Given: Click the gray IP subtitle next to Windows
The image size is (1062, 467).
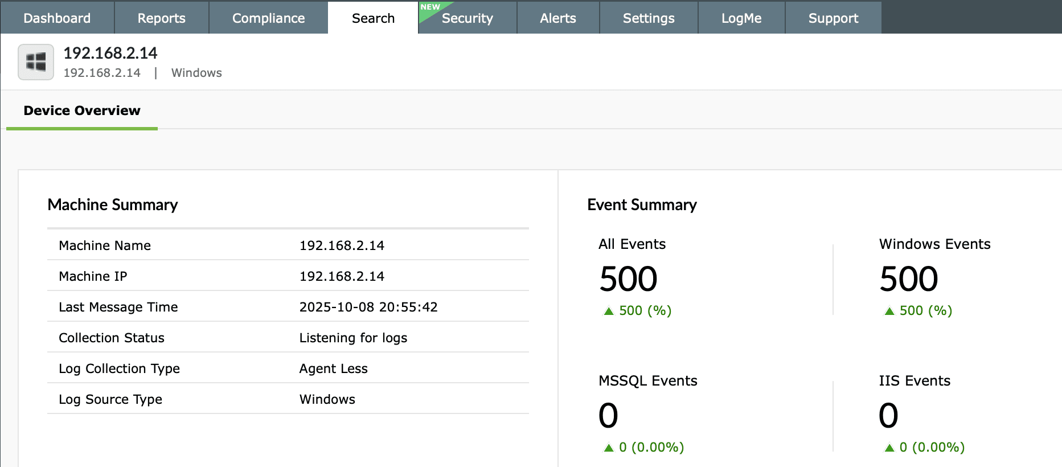Looking at the screenshot, I should point(102,73).
